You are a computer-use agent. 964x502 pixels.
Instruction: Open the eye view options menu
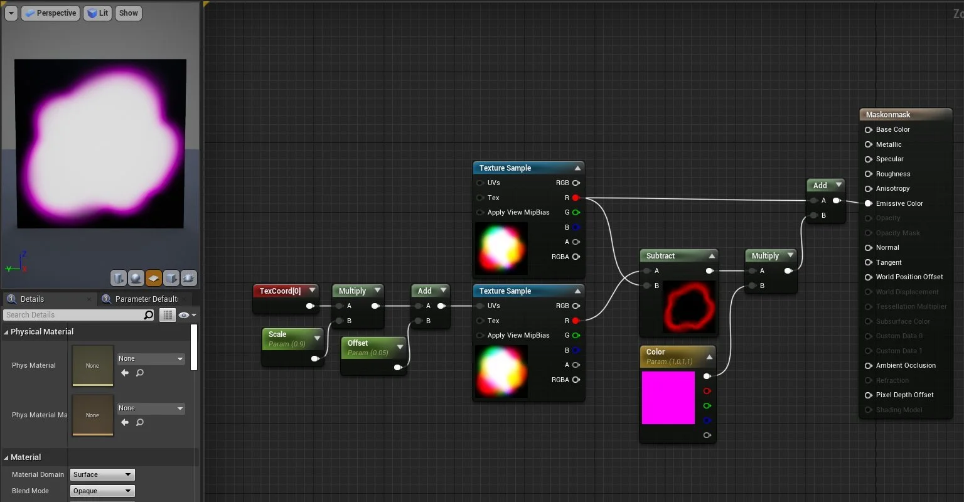coord(187,315)
